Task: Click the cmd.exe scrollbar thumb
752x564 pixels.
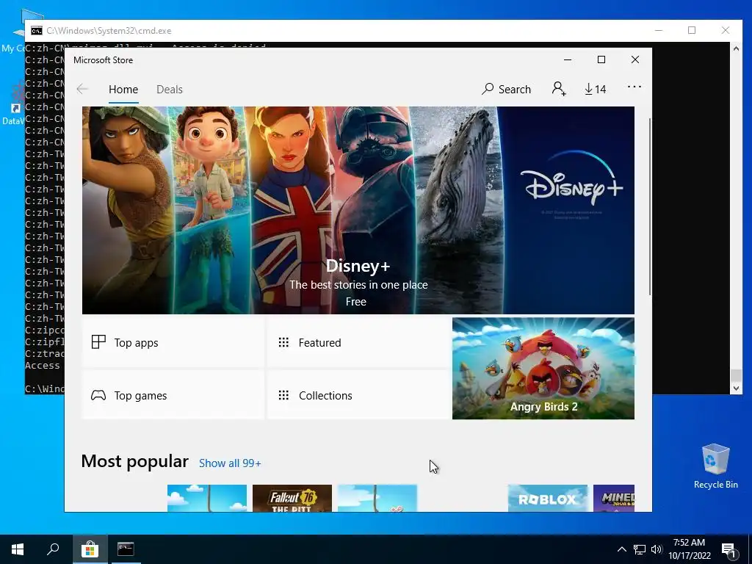Action: coord(736,375)
